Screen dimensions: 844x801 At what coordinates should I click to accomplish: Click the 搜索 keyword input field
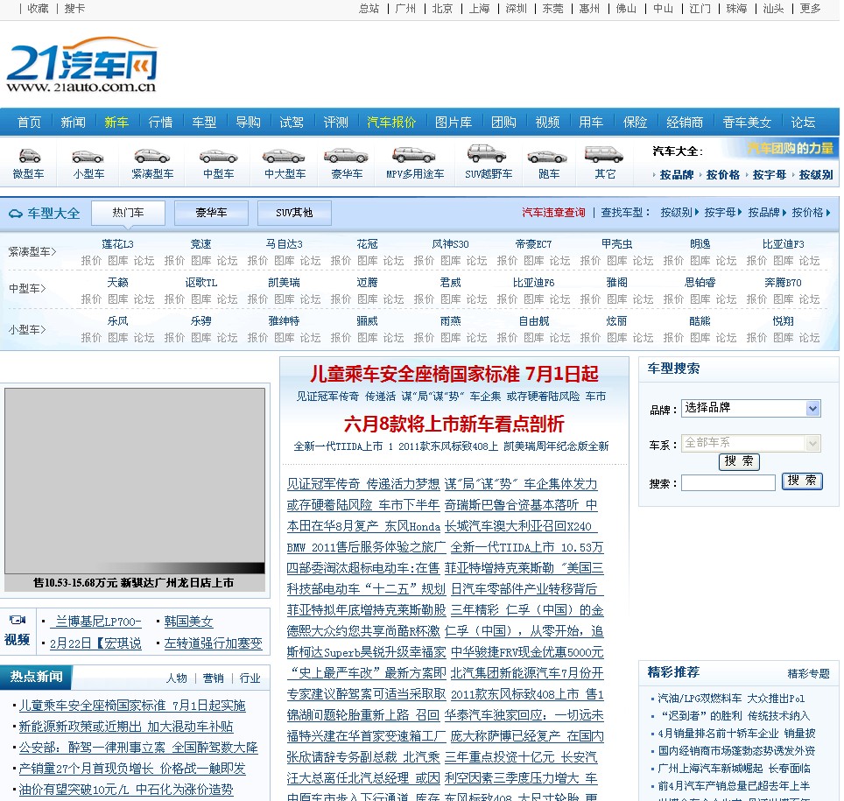click(x=728, y=483)
